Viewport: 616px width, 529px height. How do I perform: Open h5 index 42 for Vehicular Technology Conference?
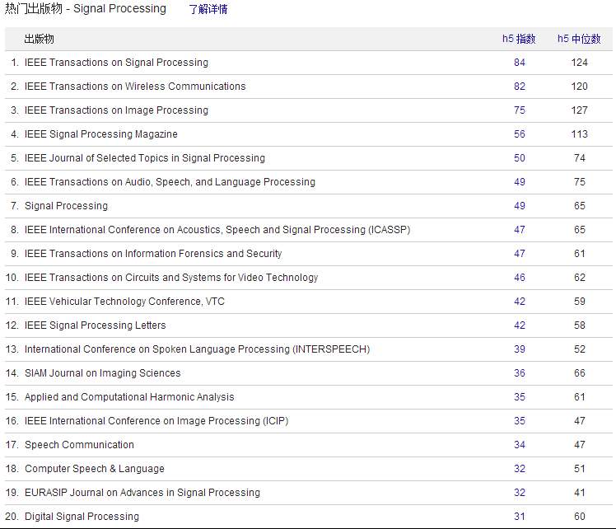click(520, 302)
